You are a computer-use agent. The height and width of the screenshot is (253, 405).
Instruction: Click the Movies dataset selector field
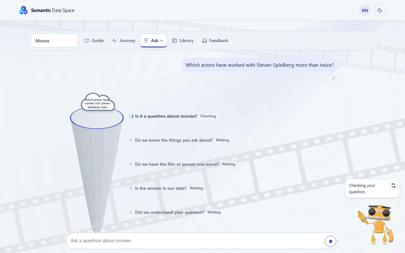point(54,40)
